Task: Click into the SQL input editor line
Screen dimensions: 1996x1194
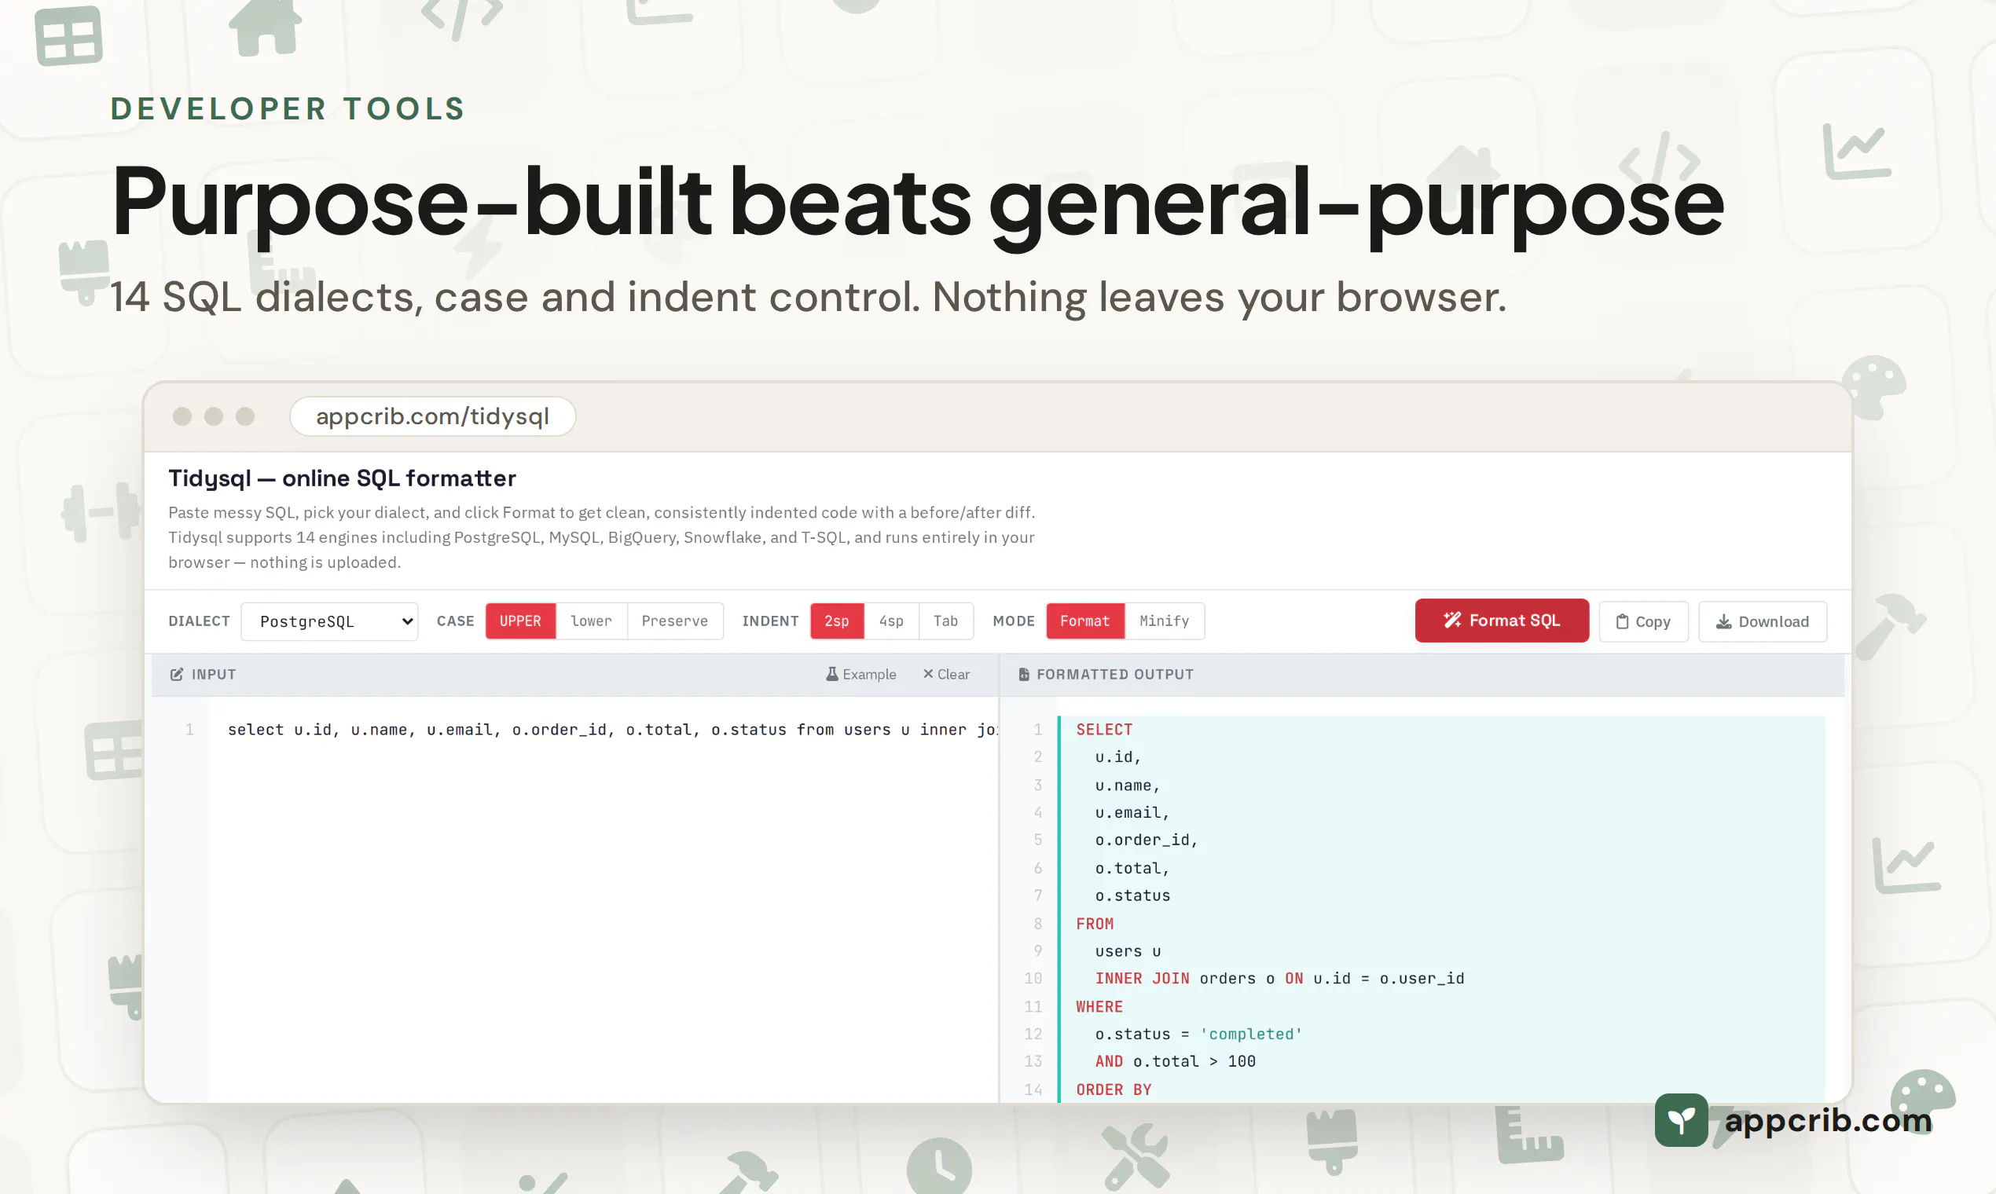Action: [611, 730]
